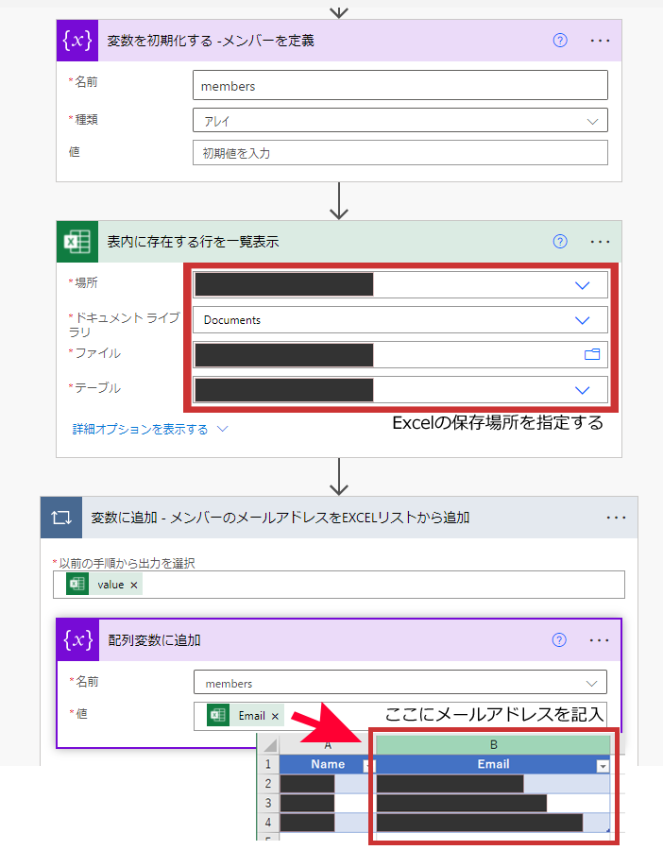Open the more options menu for the Apply to each loop

point(616,518)
